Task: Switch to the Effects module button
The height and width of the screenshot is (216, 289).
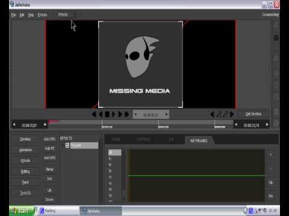Action: [25, 161]
